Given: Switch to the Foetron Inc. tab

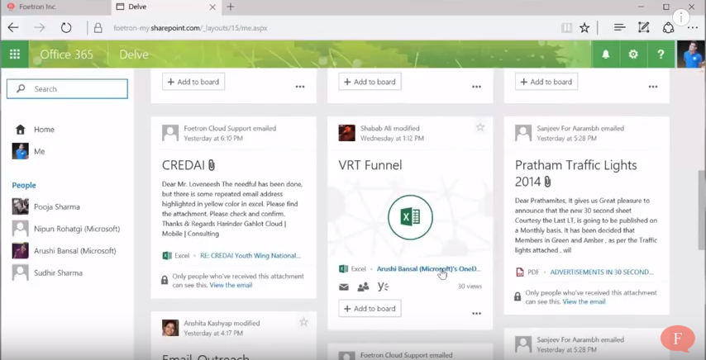Looking at the screenshot, I should 55,7.
